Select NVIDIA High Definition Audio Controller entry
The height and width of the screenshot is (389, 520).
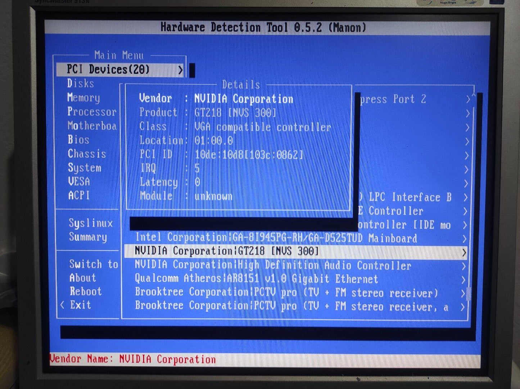click(273, 266)
